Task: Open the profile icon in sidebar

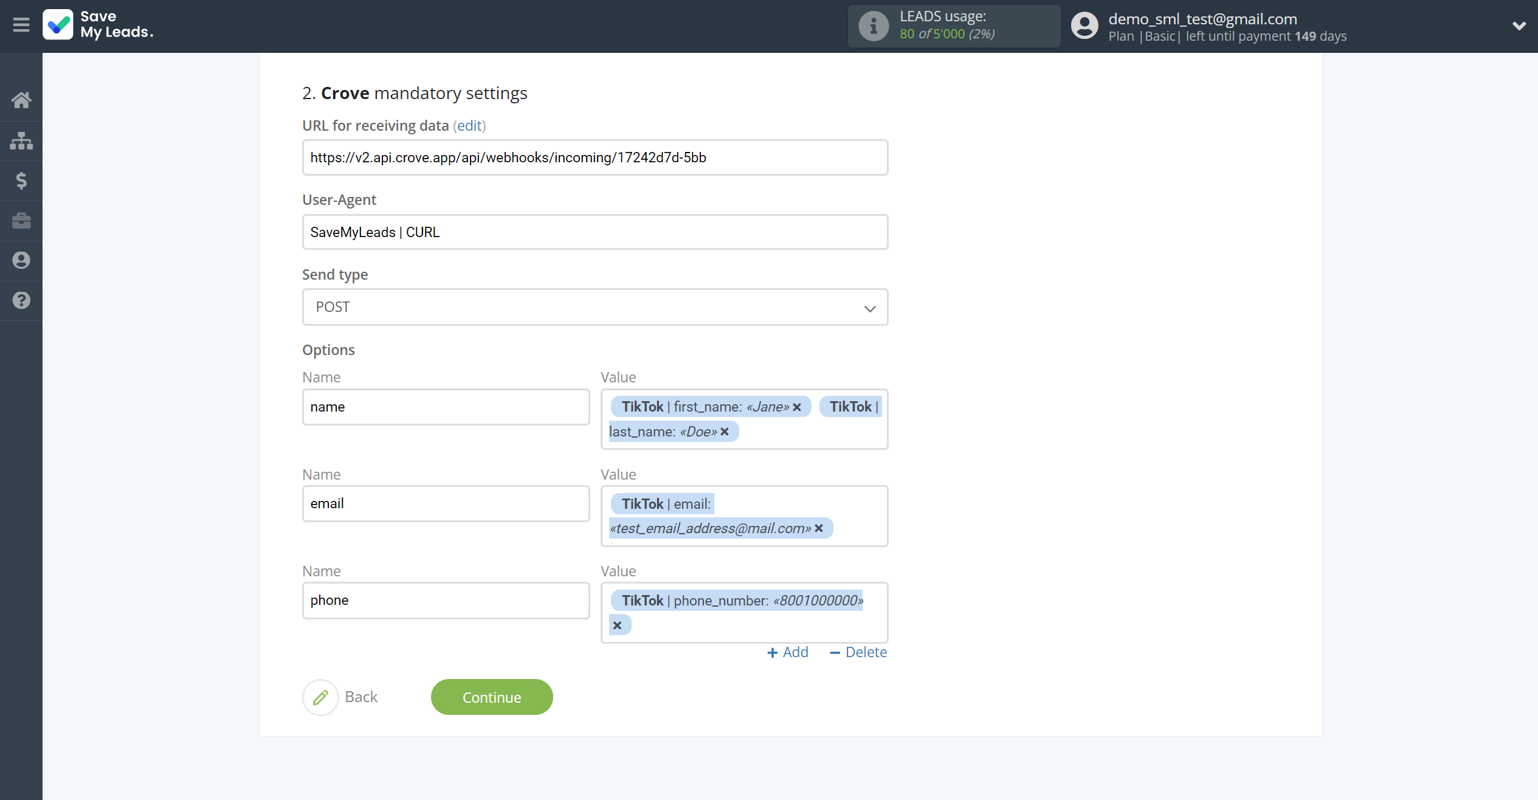Action: [21, 260]
